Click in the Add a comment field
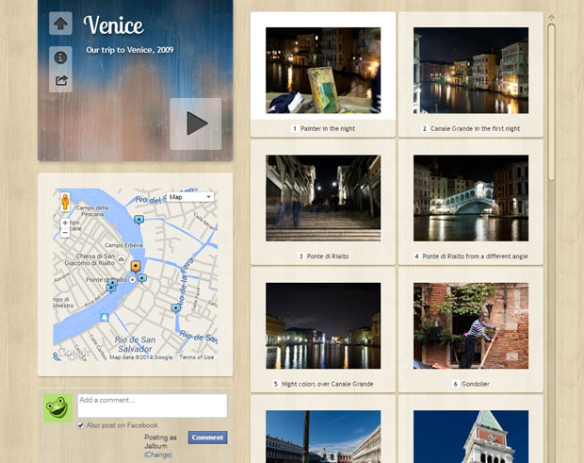 pyautogui.click(x=152, y=405)
